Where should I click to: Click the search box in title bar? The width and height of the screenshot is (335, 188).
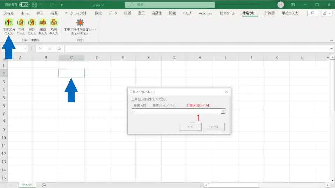[x=170, y=5]
